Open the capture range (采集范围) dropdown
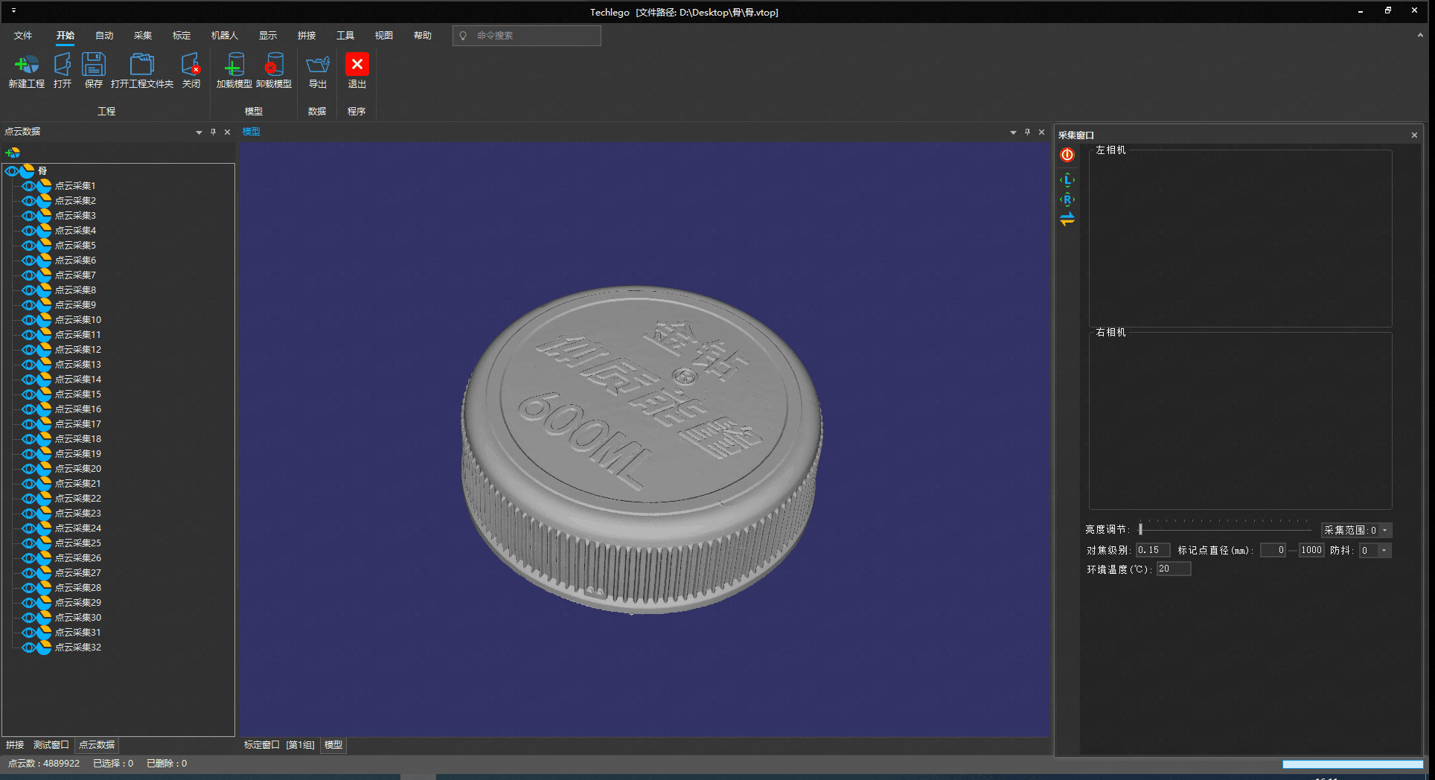This screenshot has height=780, width=1435. (x=1384, y=531)
